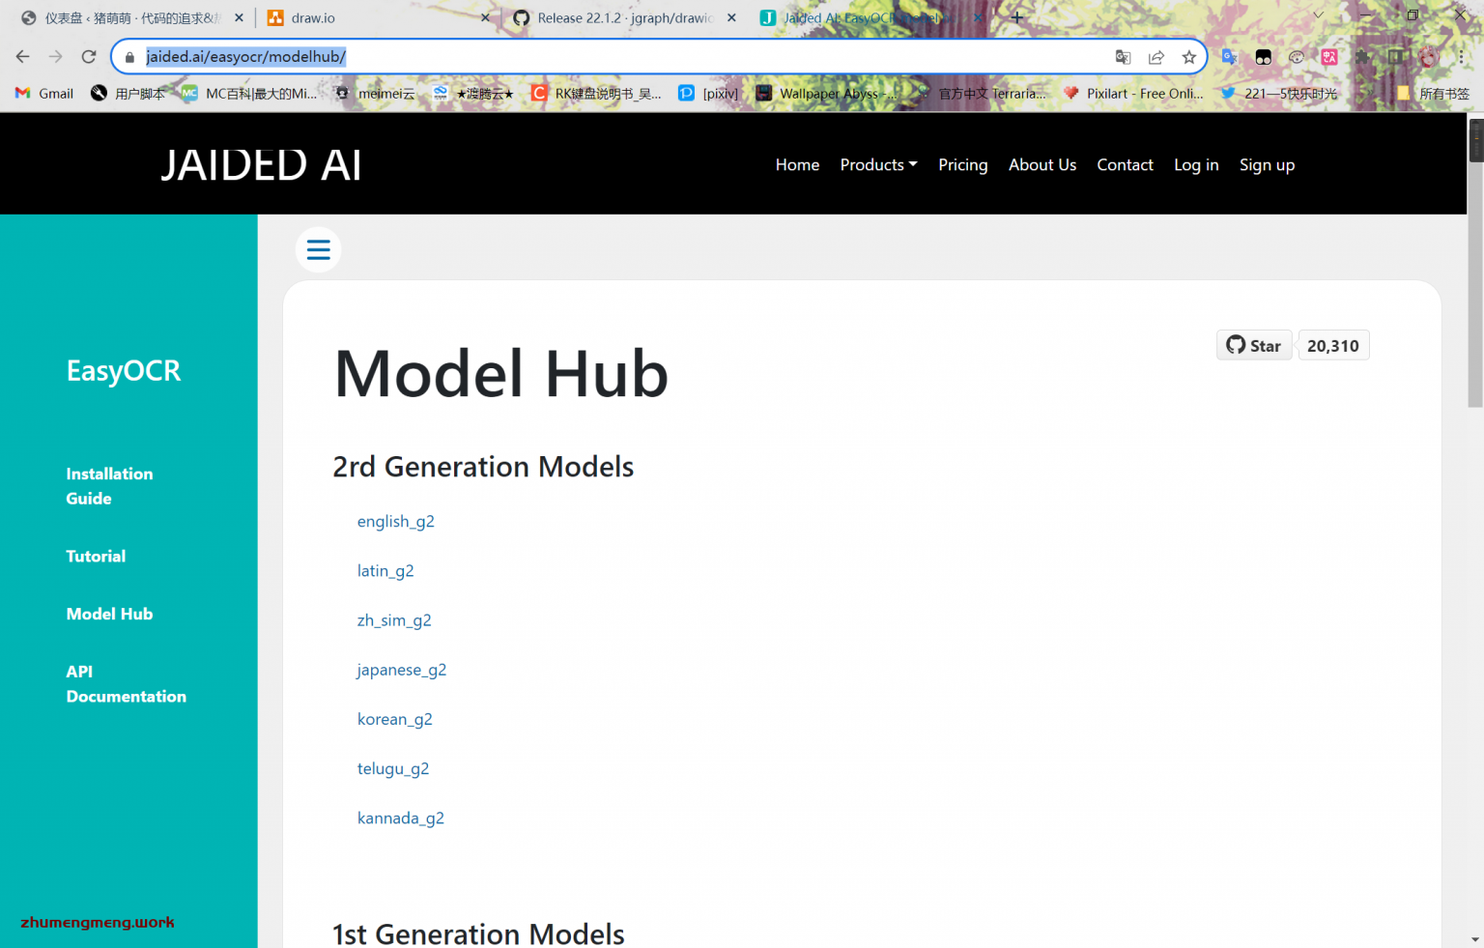Open Tampermonkey extension icon

(1263, 57)
